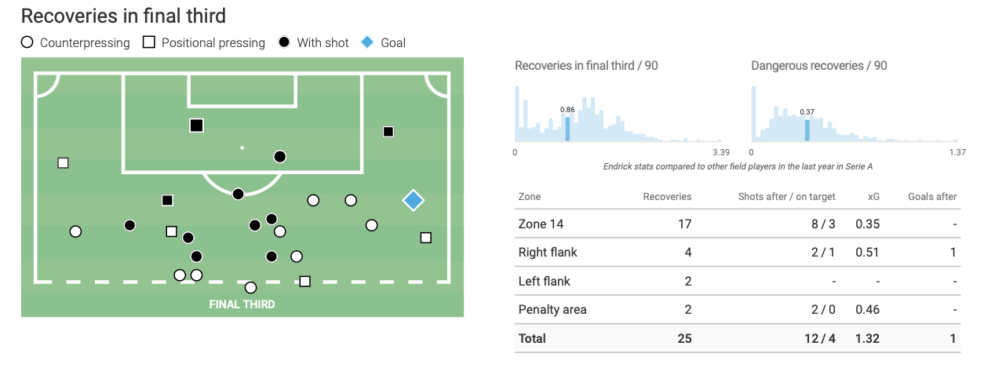
Task: Click the highlighted 0.86 bar in the recoveries histogram
Action: [567, 129]
